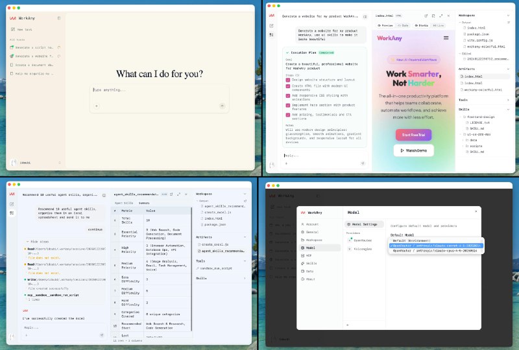Click New Task in the WorkAny sidebar
Image resolution: width=519 pixels, height=350 pixels.
pyautogui.click(x=25, y=30)
